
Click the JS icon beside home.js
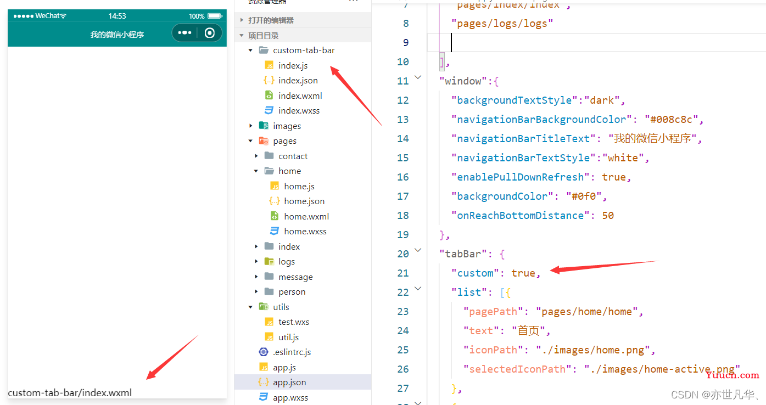click(x=275, y=186)
